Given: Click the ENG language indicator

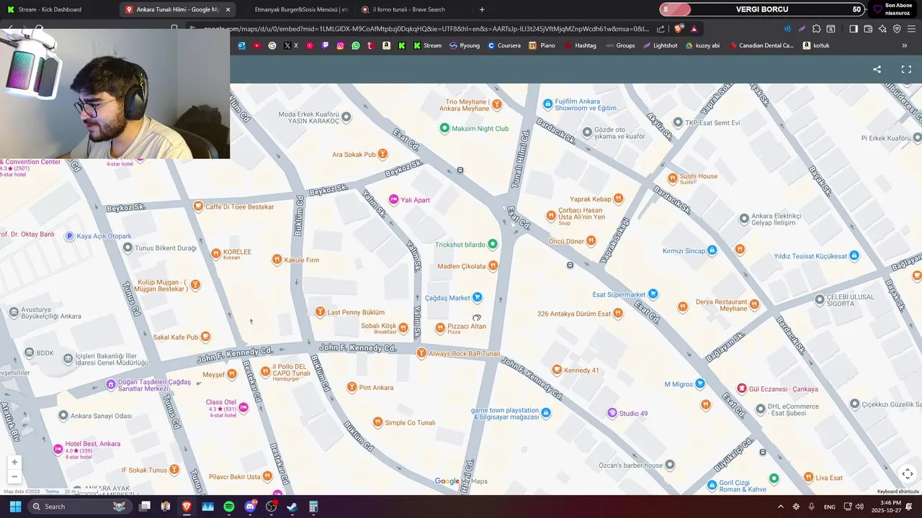Looking at the screenshot, I should point(830,506).
